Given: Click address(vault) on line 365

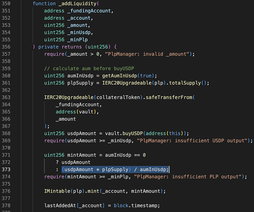Looking at the screenshot, I should (x=76, y=112).
